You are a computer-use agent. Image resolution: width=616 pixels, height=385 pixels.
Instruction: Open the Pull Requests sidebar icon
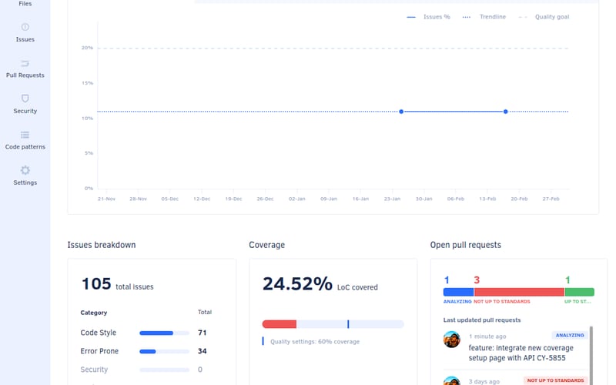[25, 63]
